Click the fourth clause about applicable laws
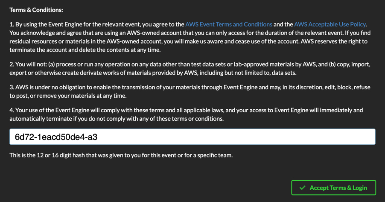Screen dimensions: 385x202 pos(186,114)
